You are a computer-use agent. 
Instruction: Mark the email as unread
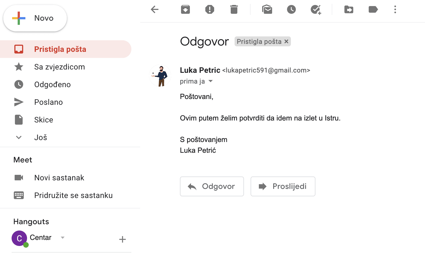click(267, 10)
